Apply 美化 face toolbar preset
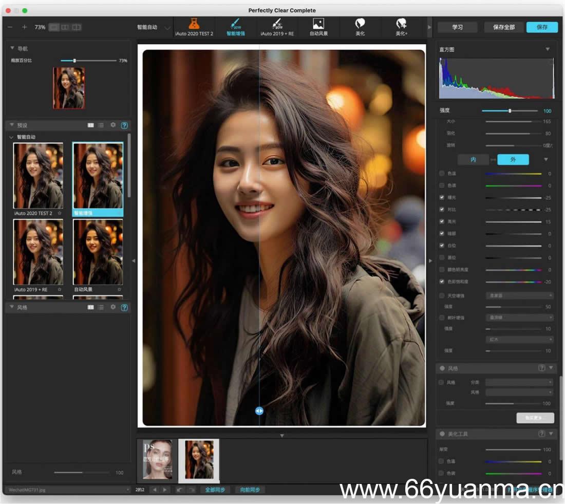 (x=360, y=27)
